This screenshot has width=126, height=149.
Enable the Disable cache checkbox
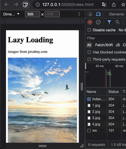click(89, 30)
